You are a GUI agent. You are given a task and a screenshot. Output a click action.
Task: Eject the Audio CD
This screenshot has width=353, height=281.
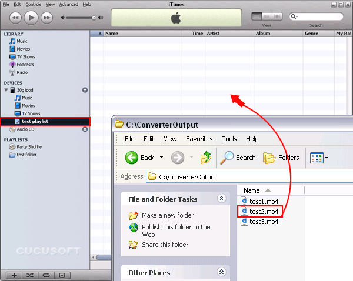coord(85,129)
